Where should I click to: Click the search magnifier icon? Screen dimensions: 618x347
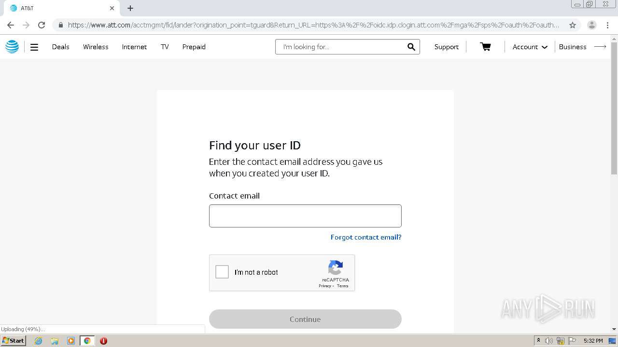click(x=411, y=47)
